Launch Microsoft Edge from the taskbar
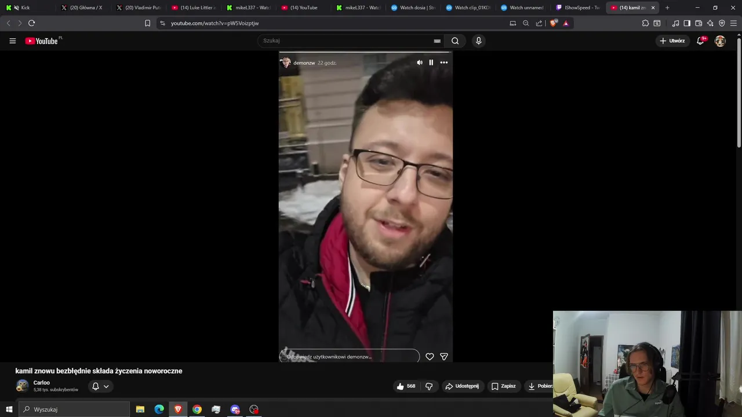This screenshot has height=417, width=742. [x=159, y=409]
